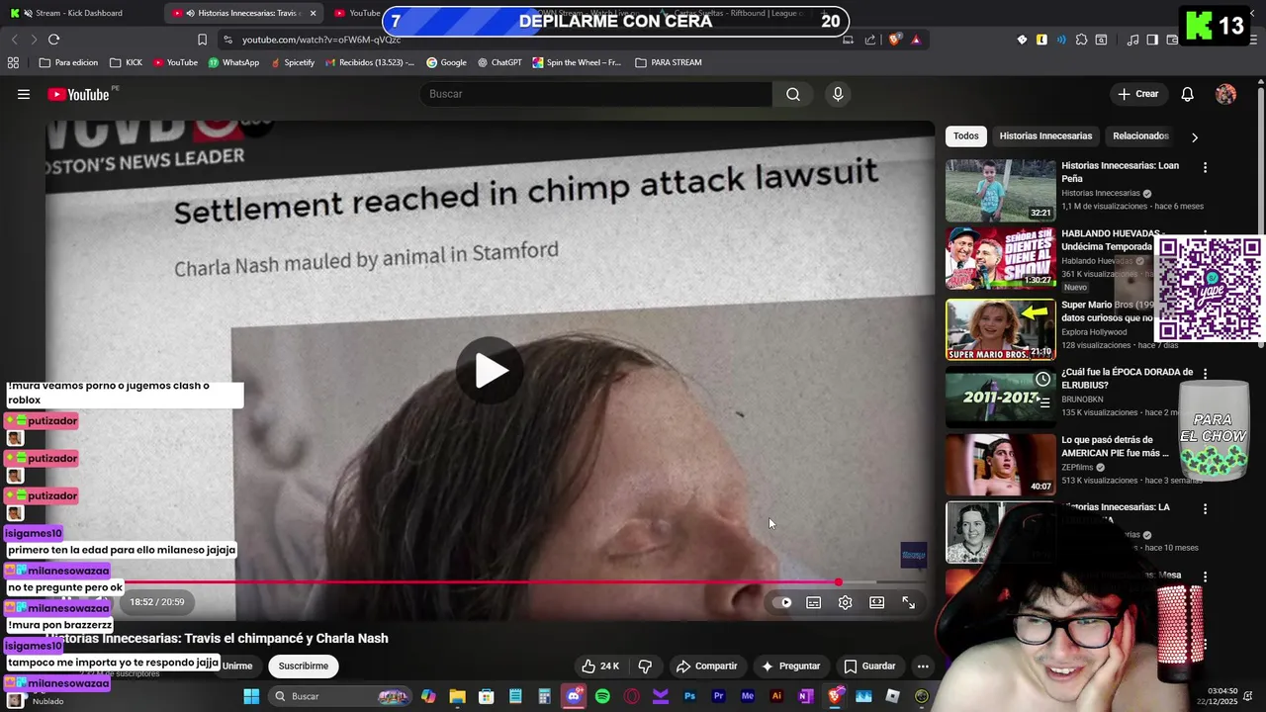Open Photoshop from taskbar
This screenshot has height=712, width=1266.
click(689, 696)
